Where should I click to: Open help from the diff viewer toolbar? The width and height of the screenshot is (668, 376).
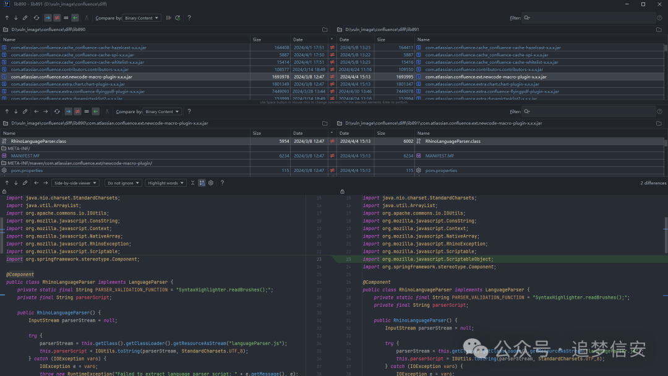222,183
